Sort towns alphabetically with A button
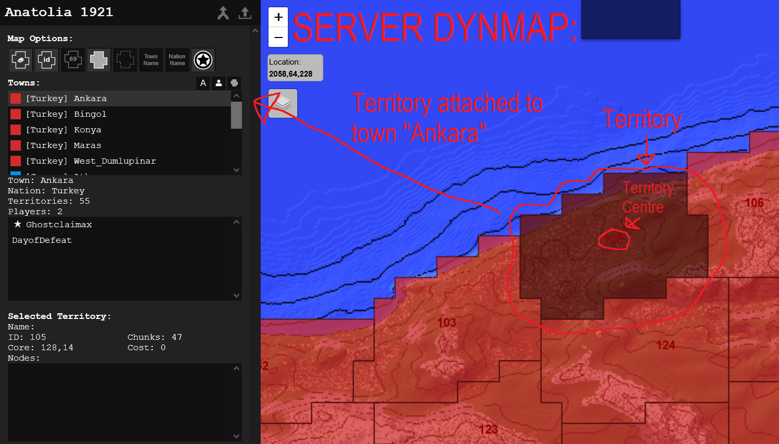Image resolution: width=779 pixels, height=444 pixels. point(203,83)
